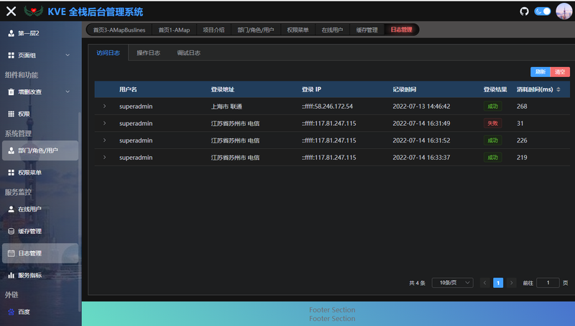Go to the next page arrow
This screenshot has width=575, height=326.
coord(512,283)
